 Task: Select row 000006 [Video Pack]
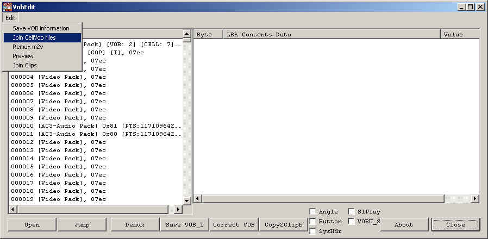95,93
